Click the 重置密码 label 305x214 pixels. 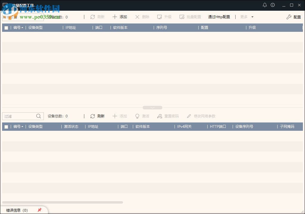tap(172, 116)
